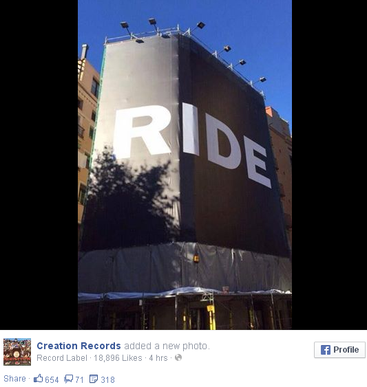This screenshot has width=367, height=387.
Task: Click the floodlights atop the billboard photo
Action: click(193, 49)
